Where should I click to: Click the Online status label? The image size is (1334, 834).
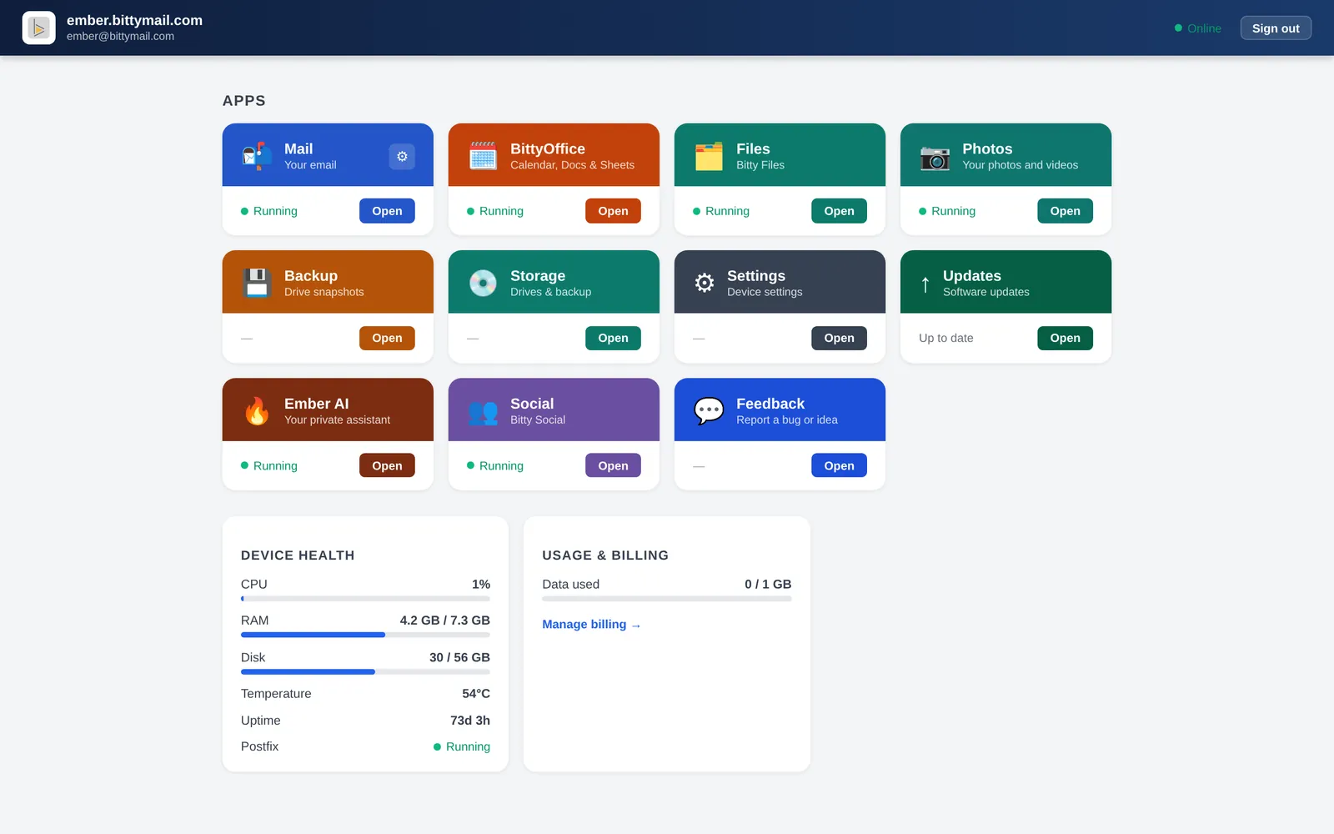(1204, 28)
